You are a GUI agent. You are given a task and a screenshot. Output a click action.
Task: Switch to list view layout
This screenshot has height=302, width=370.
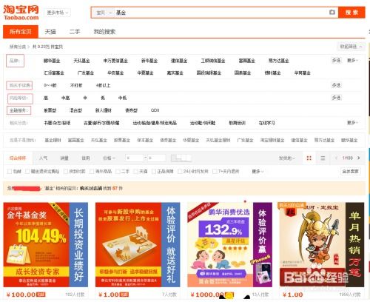(x=323, y=158)
